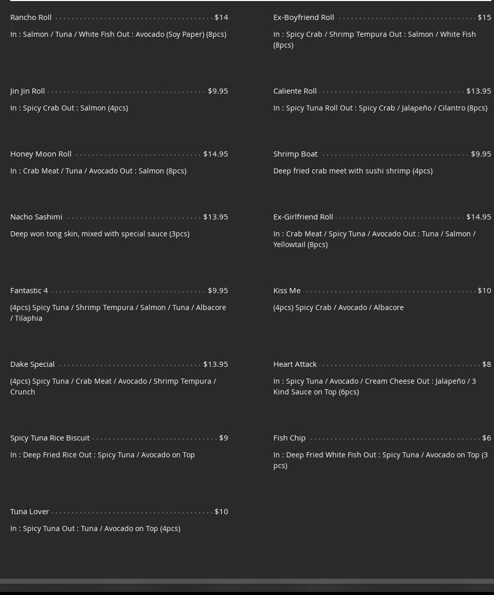Click the Nacho Sashimi heading
The height and width of the screenshot is (595, 494).
tap(36, 216)
